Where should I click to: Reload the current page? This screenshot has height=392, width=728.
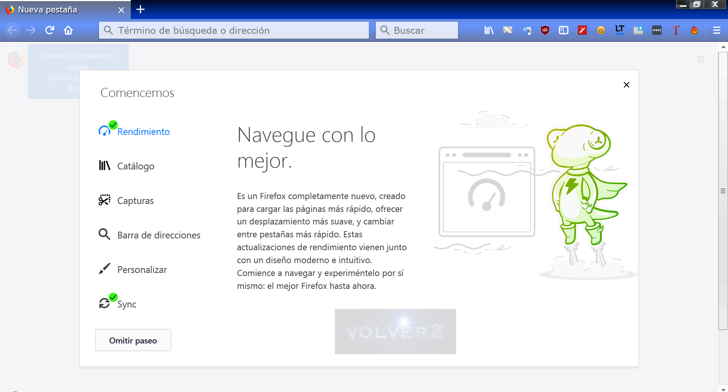50,30
